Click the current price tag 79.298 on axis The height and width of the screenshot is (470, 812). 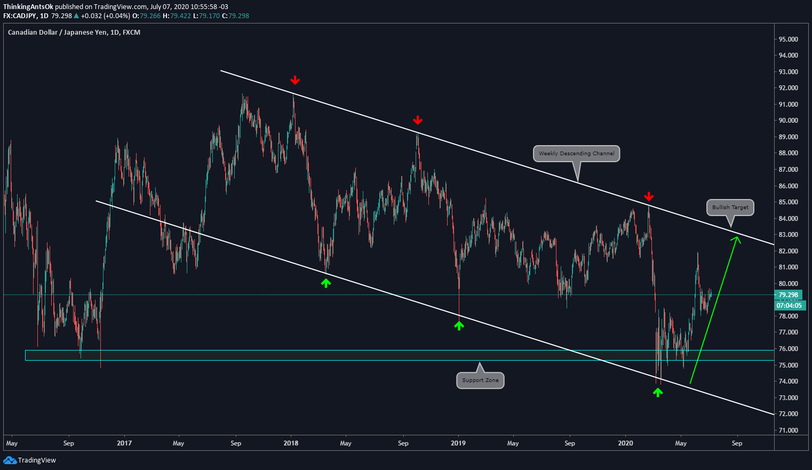788,294
